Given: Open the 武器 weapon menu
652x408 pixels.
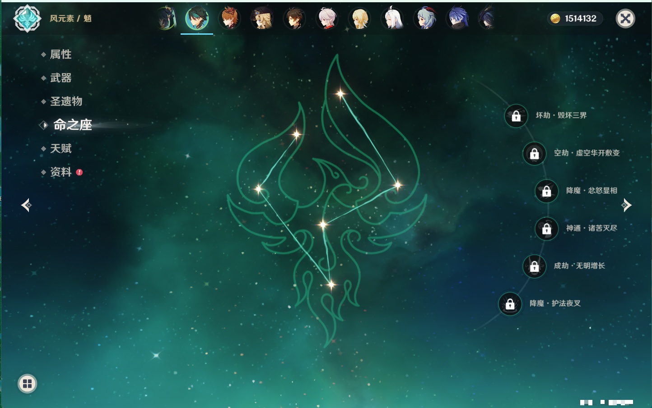Looking at the screenshot, I should 61,78.
